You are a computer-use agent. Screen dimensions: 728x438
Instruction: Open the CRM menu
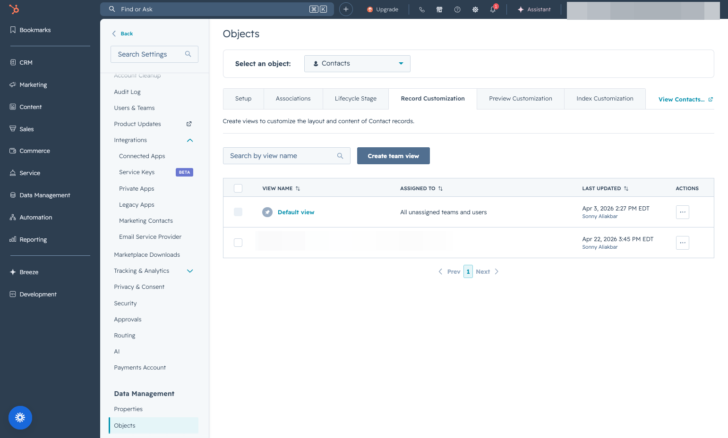click(x=21, y=62)
